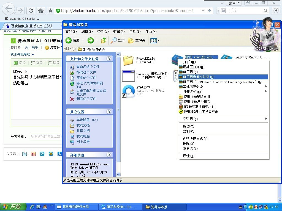
Task: Collapse the 文件和文件夹任务 panel
Action: point(109,59)
